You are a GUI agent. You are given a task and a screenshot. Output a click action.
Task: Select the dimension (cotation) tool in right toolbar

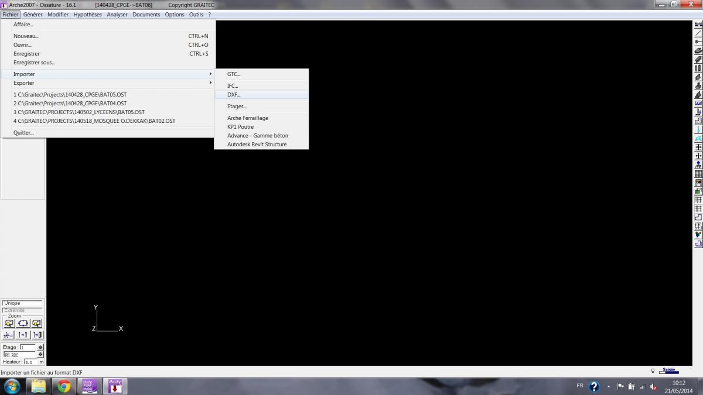[698, 24]
